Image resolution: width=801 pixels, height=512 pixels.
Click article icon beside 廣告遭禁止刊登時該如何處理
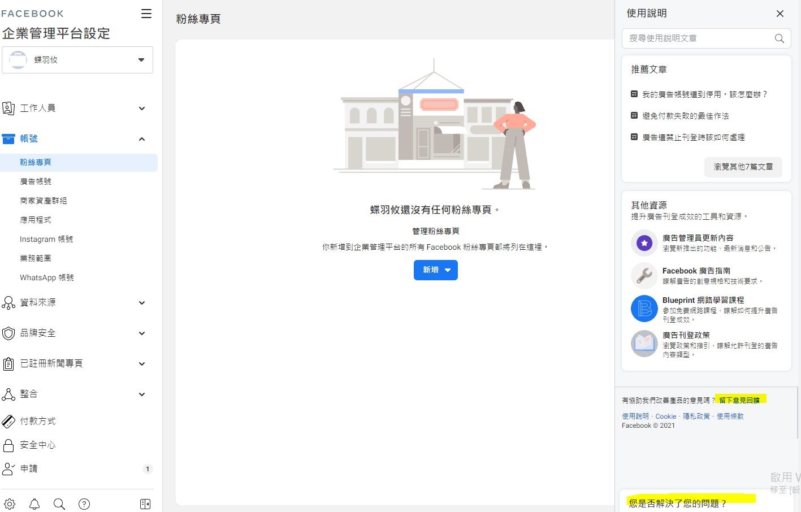coord(634,137)
